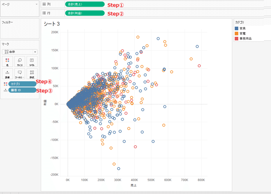This screenshot has width=271, height=194.
Task: Click the -200K y-axis label
Action: click(54, 174)
